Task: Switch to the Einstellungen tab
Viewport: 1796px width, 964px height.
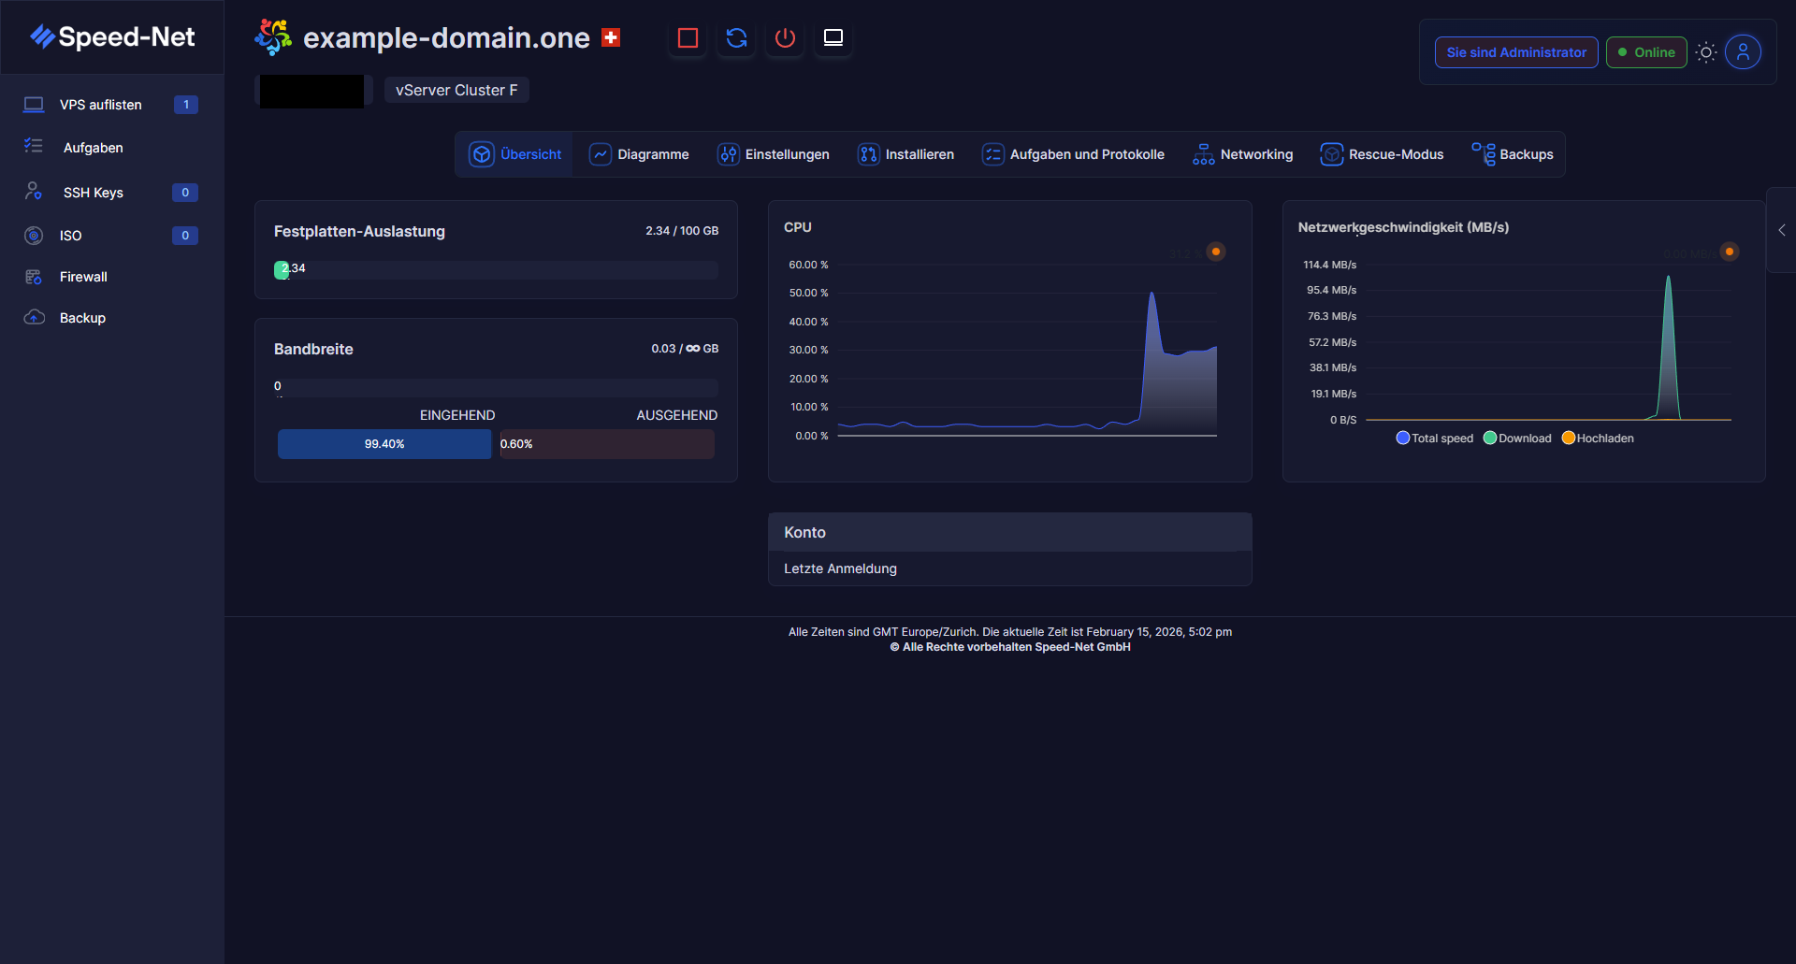Action: [774, 154]
